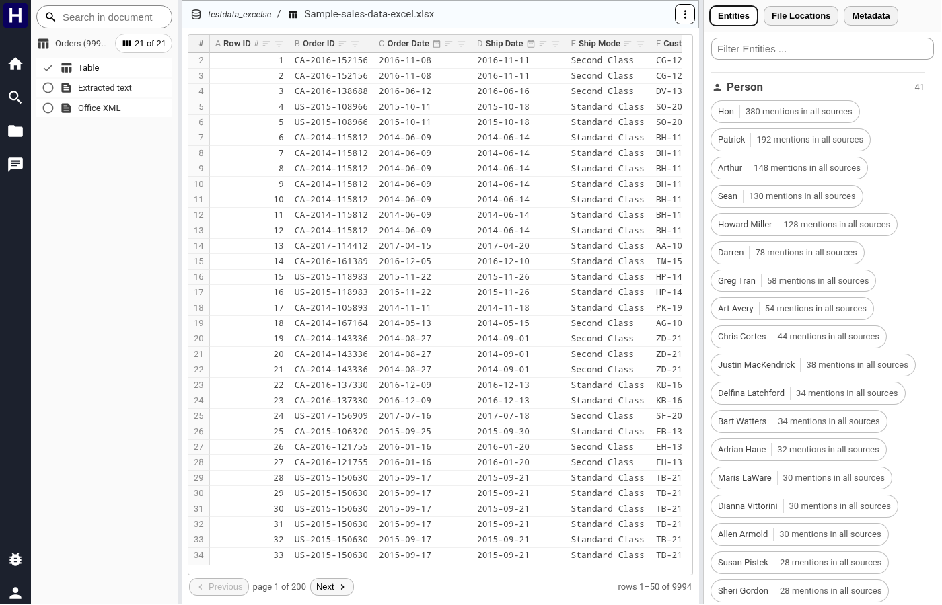Go to the Next page

click(x=332, y=587)
